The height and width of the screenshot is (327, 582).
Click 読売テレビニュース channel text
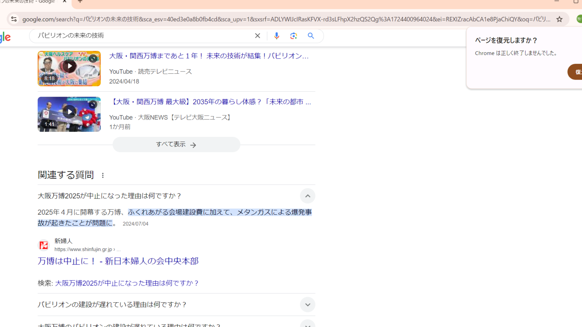pyautogui.click(x=165, y=71)
